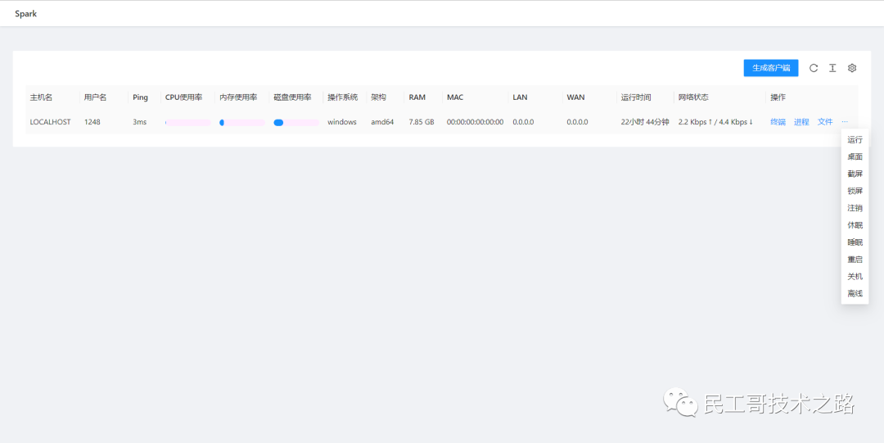Click the 磁盘使用率 progress bar
This screenshot has height=443, width=884.
point(296,123)
